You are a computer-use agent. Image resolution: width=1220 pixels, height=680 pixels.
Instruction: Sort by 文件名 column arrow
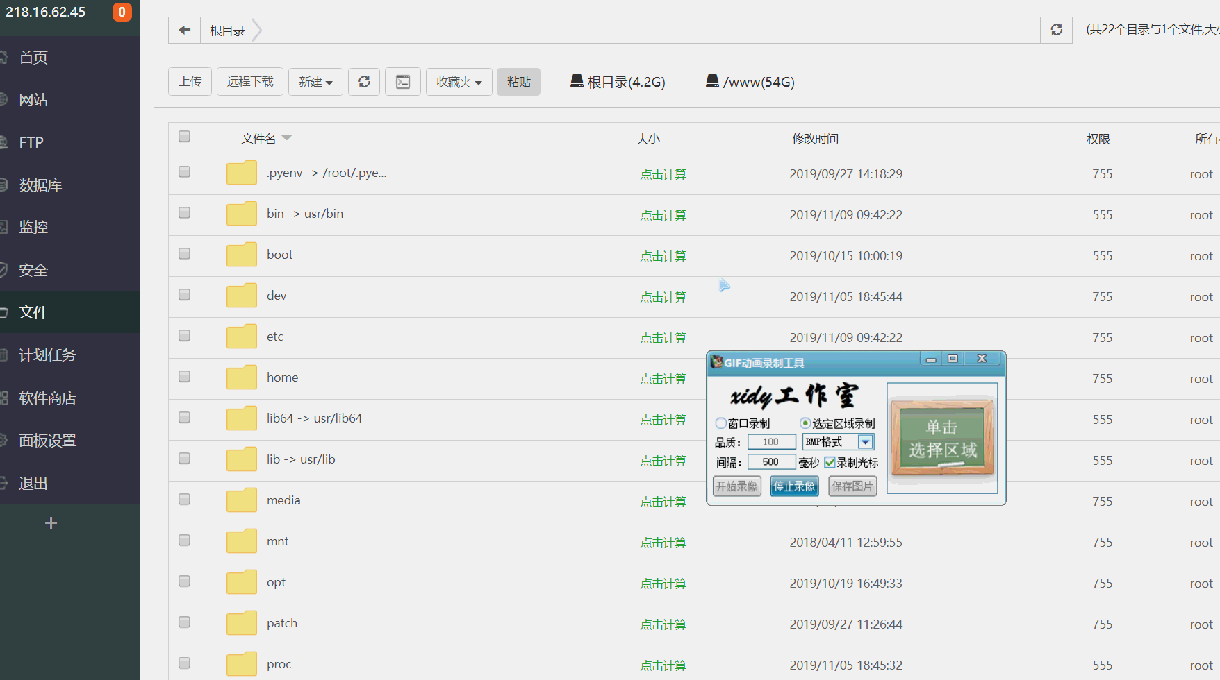click(x=287, y=137)
